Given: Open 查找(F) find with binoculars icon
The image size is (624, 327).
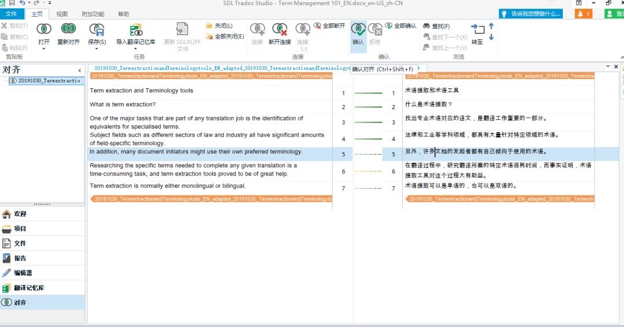Looking at the screenshot, I should pos(436,26).
